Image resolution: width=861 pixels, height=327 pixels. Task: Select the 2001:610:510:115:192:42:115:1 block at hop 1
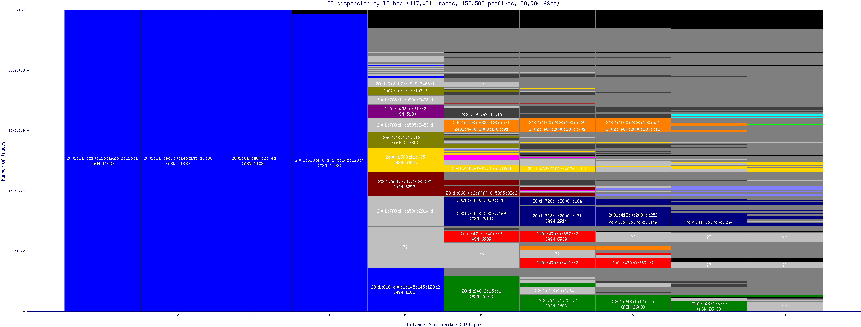tap(102, 161)
